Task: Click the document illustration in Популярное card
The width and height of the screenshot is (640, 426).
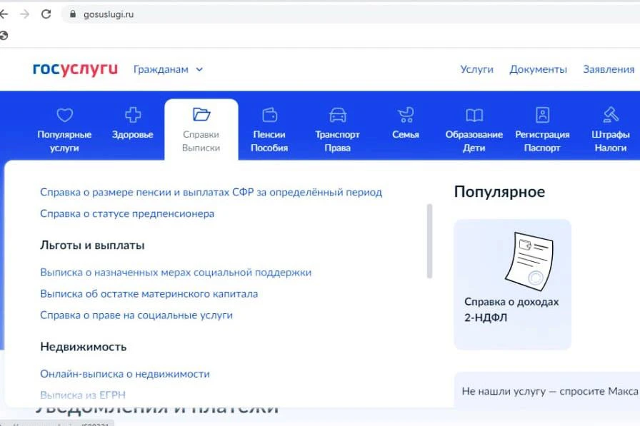Action: tap(529, 261)
